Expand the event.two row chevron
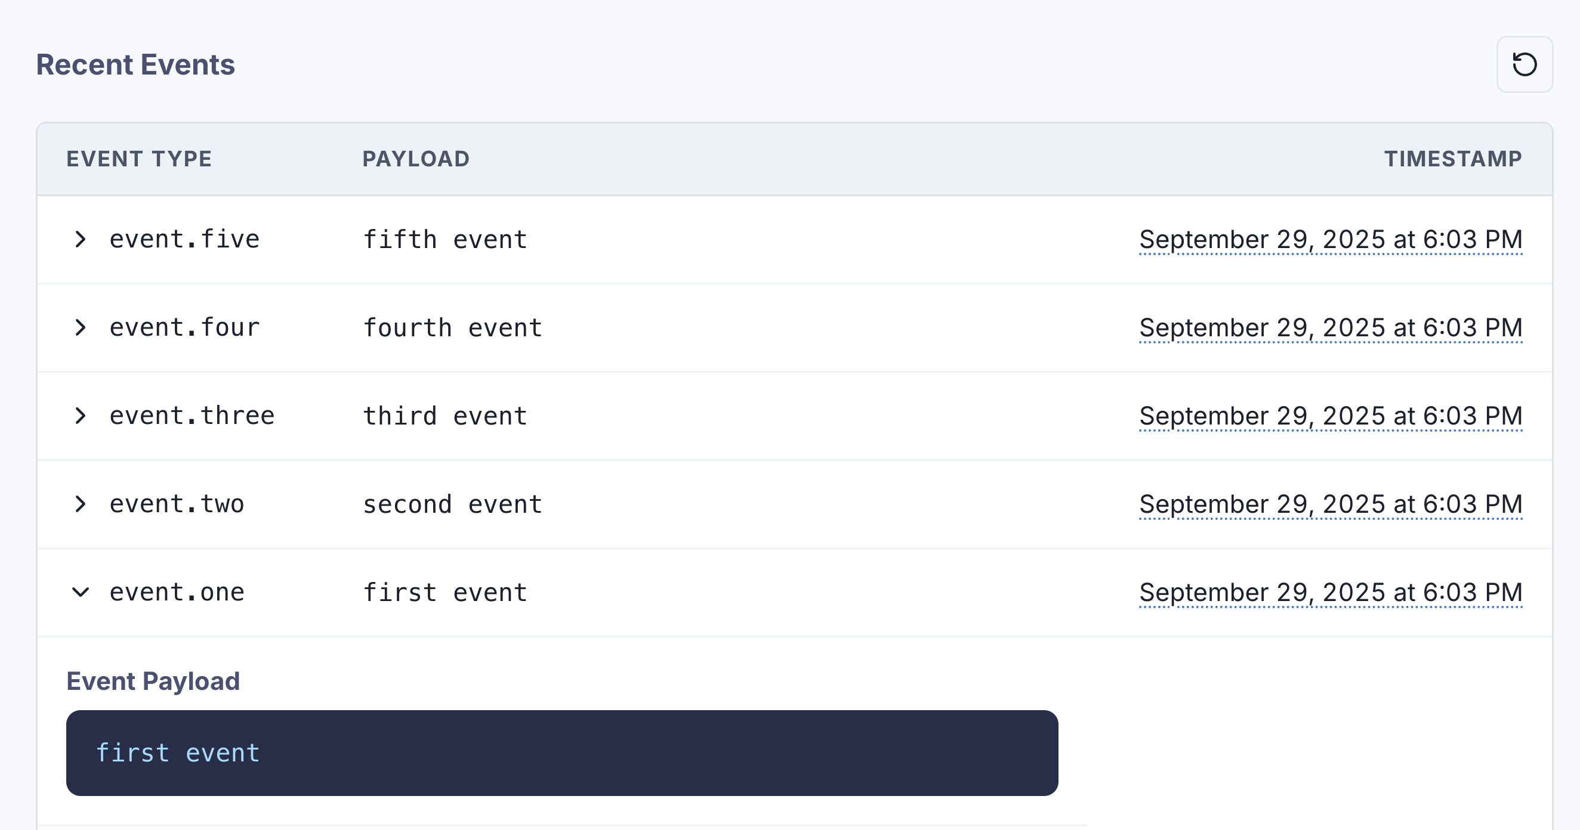This screenshot has height=830, width=1580. pyautogui.click(x=81, y=504)
